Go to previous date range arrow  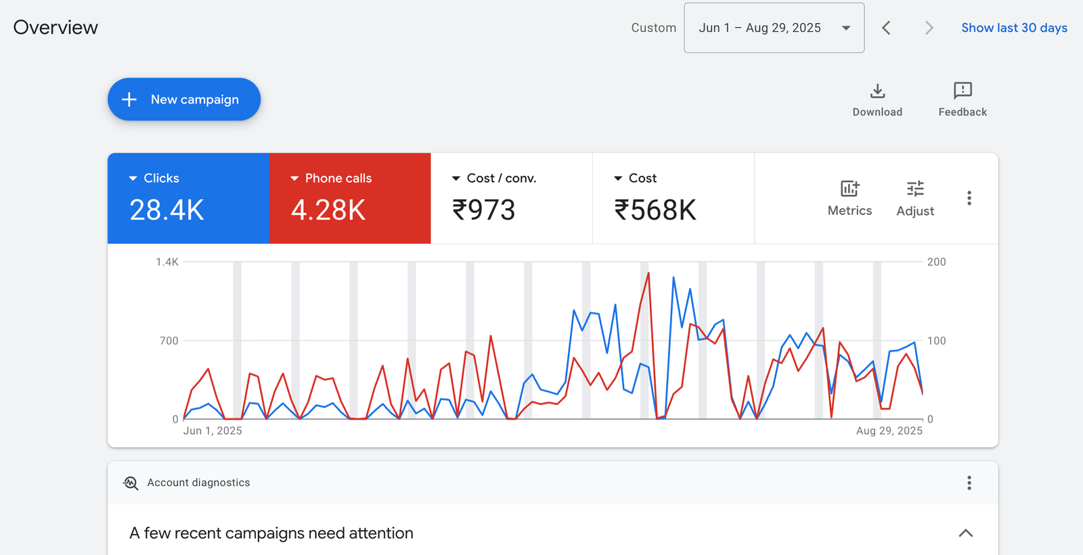pos(887,28)
